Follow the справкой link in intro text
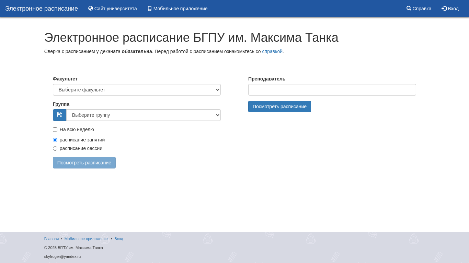The image size is (469, 263). pyautogui.click(x=272, y=51)
